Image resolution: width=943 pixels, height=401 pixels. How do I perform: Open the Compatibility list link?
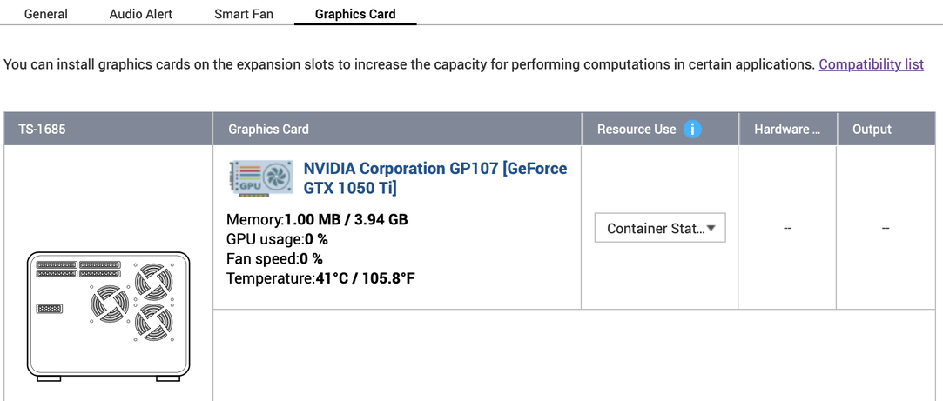point(871,64)
